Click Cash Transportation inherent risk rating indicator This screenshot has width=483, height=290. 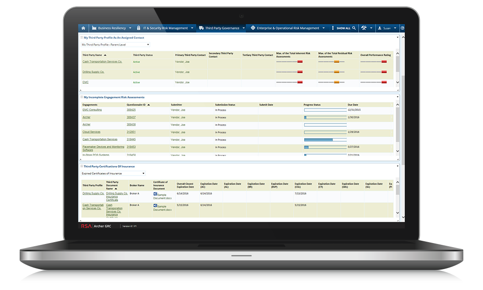coord(289,62)
